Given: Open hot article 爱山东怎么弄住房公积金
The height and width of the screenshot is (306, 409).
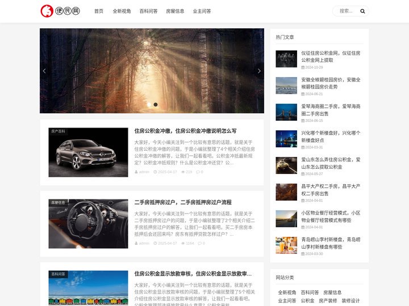Looking at the screenshot, I should click(x=331, y=163).
